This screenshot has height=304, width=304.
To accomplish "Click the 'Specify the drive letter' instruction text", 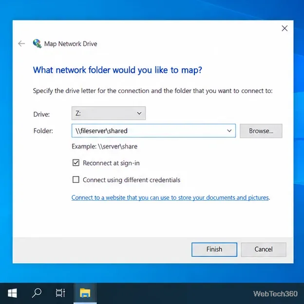I will click(153, 91).
